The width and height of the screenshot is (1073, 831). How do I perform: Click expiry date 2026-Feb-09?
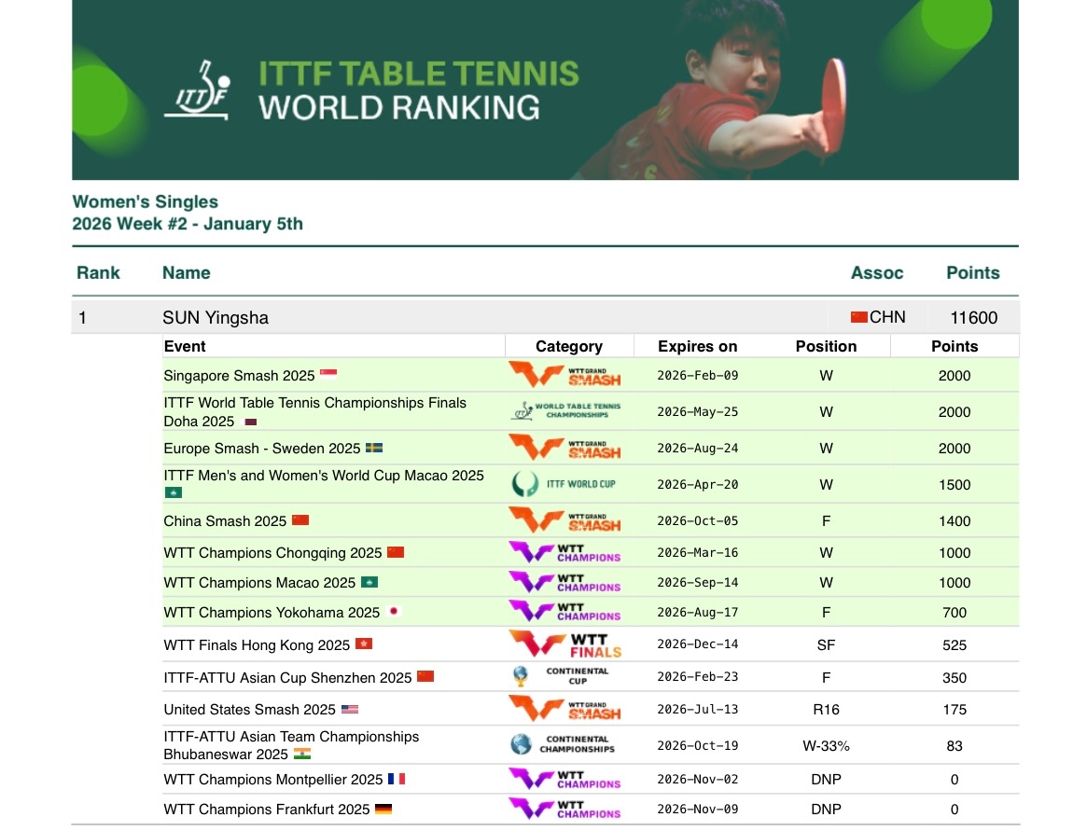pyautogui.click(x=697, y=375)
